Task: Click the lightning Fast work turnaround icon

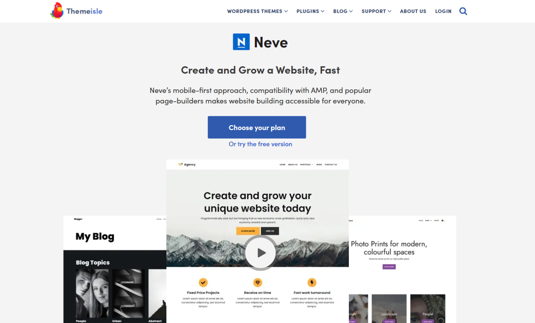Action: (312, 282)
